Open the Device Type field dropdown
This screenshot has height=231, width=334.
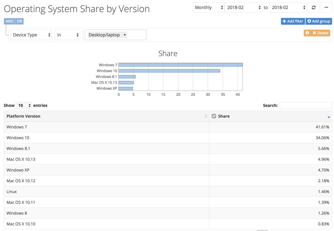click(31, 35)
